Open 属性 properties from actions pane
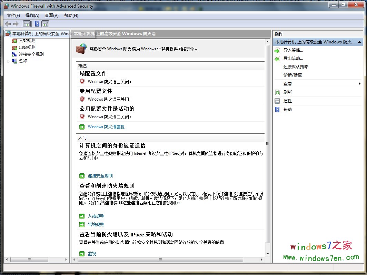Viewport: 367px width, 275px height. [287, 101]
